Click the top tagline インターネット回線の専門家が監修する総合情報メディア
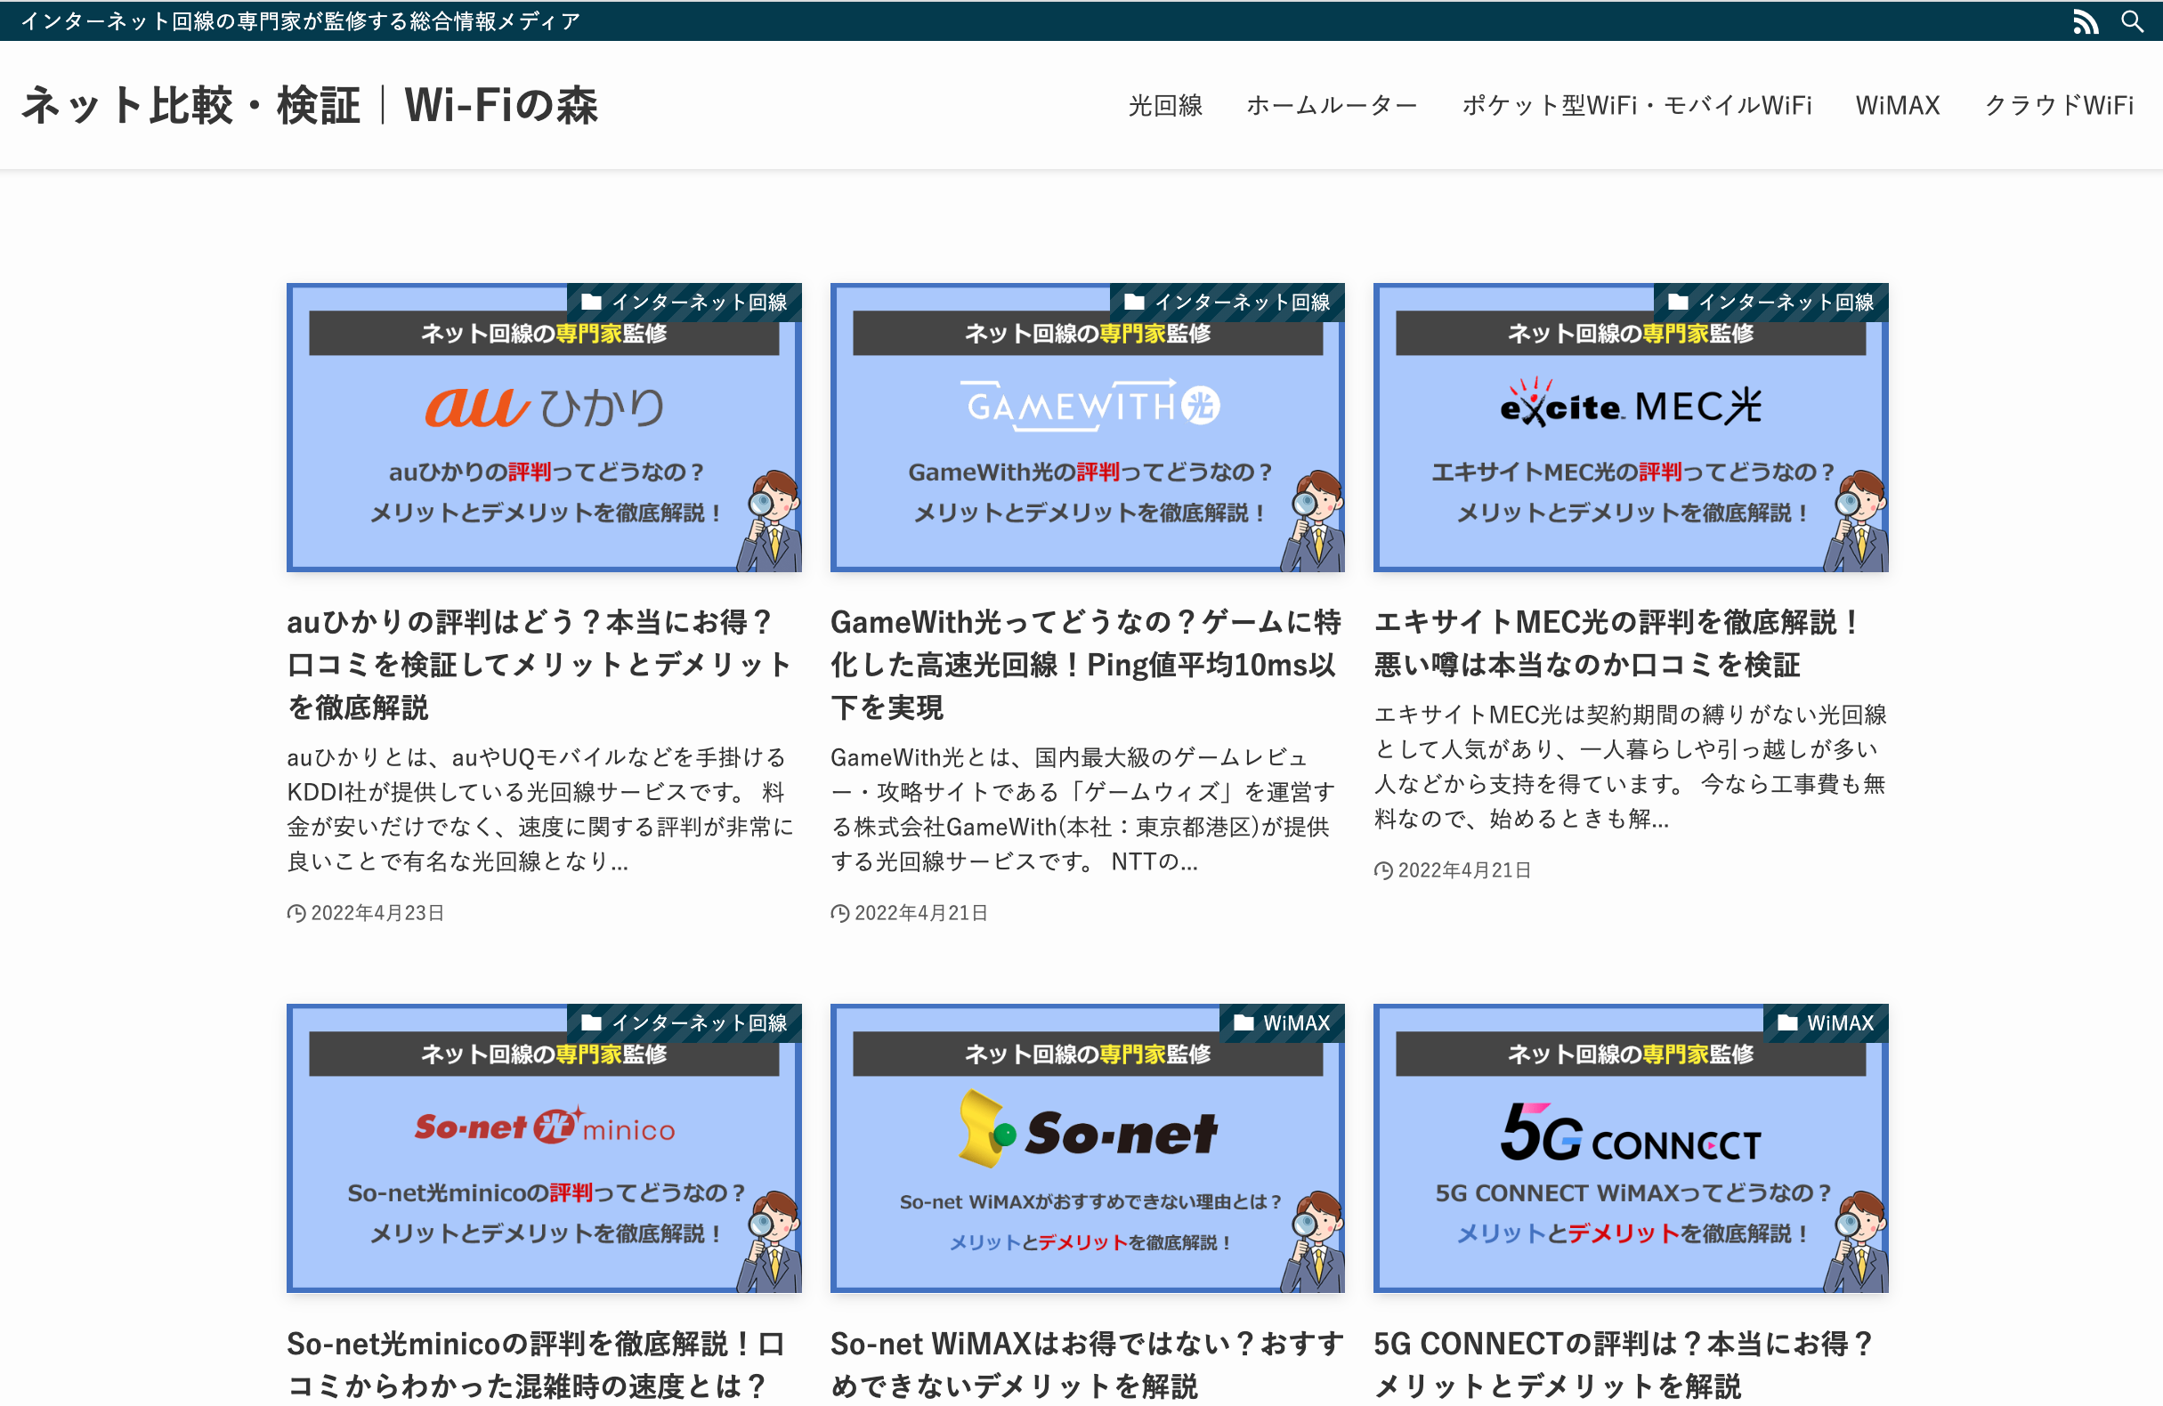Image resolution: width=2163 pixels, height=1406 pixels. pos(301,20)
